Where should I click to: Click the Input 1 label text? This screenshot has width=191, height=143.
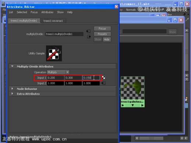pos(42,78)
